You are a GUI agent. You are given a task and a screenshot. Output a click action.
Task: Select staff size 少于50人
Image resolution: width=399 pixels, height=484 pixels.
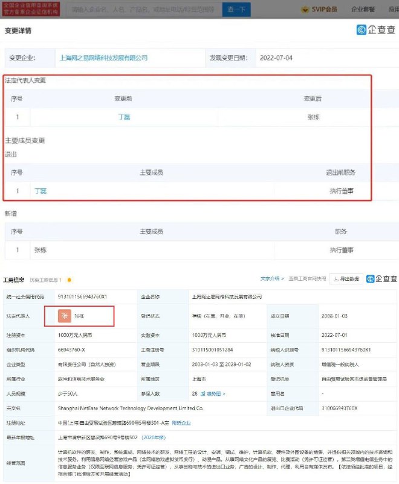click(x=68, y=394)
